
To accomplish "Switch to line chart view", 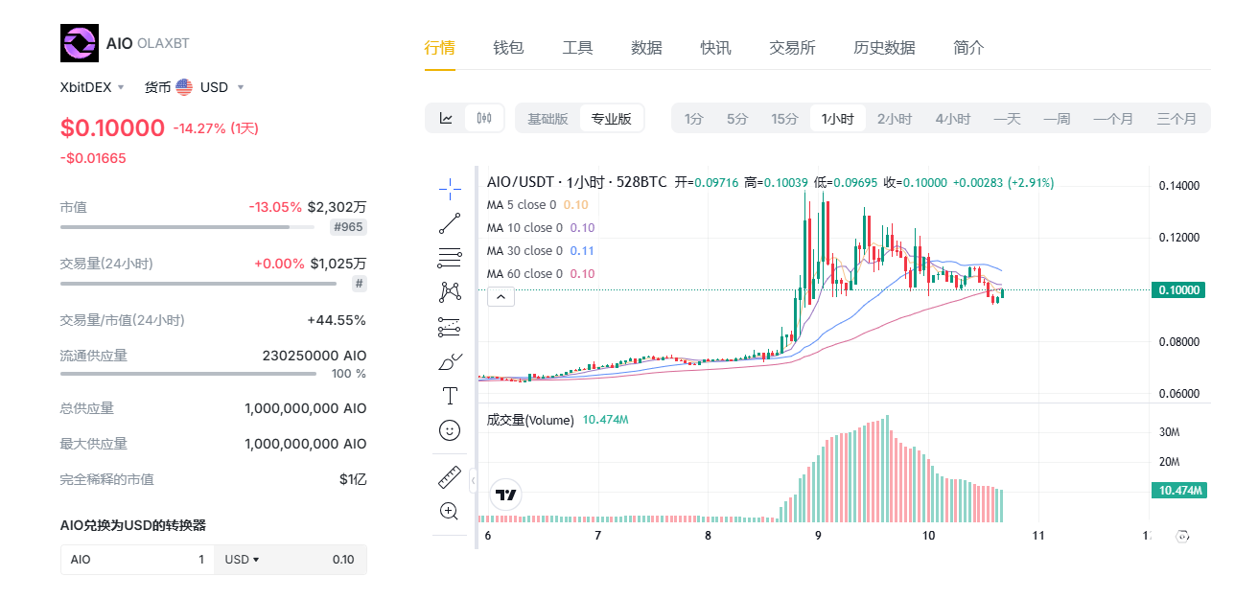I will point(446,119).
